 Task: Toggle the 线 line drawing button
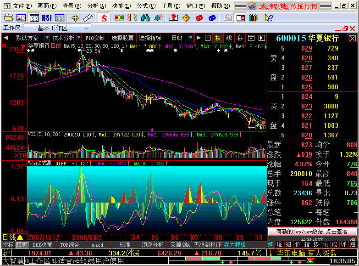point(229,38)
